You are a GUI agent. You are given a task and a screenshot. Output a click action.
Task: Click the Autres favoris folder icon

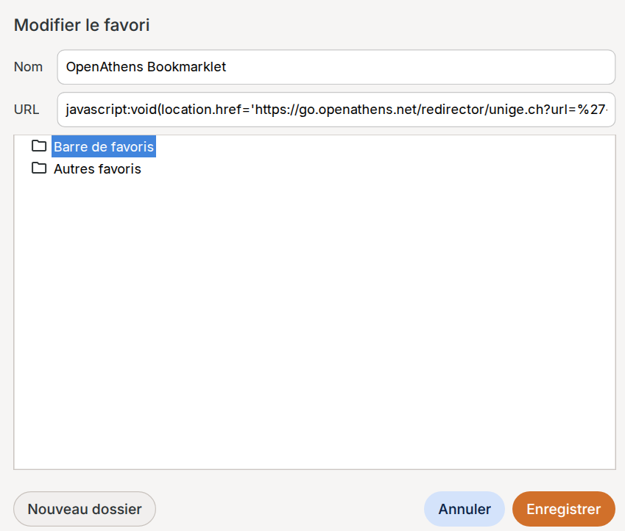[x=39, y=168]
